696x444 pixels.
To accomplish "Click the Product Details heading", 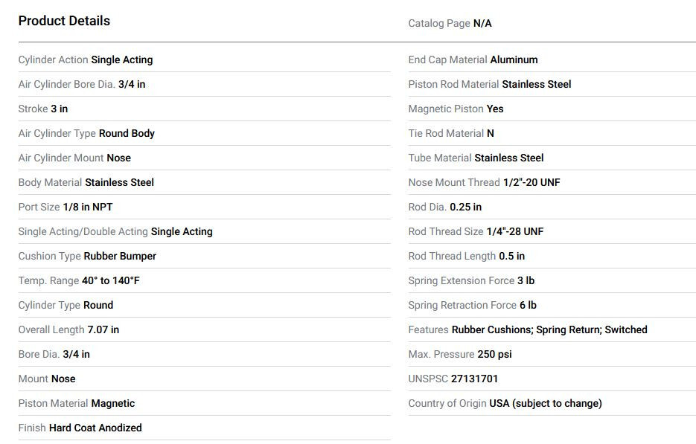I will pos(64,21).
